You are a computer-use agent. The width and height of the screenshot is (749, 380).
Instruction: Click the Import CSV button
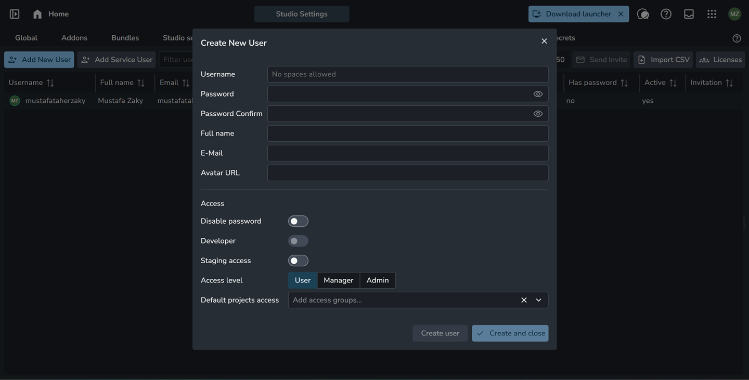pos(663,60)
